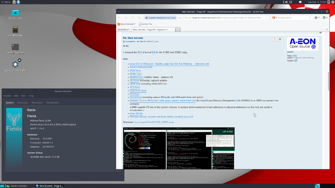Open the search engine selector dropdown
The image size is (335, 188).
point(275,18)
